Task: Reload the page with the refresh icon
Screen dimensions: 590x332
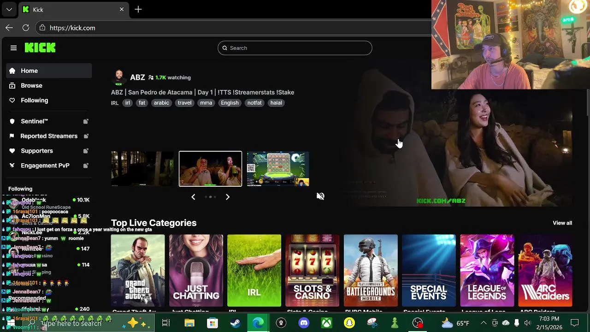Action: point(26,28)
